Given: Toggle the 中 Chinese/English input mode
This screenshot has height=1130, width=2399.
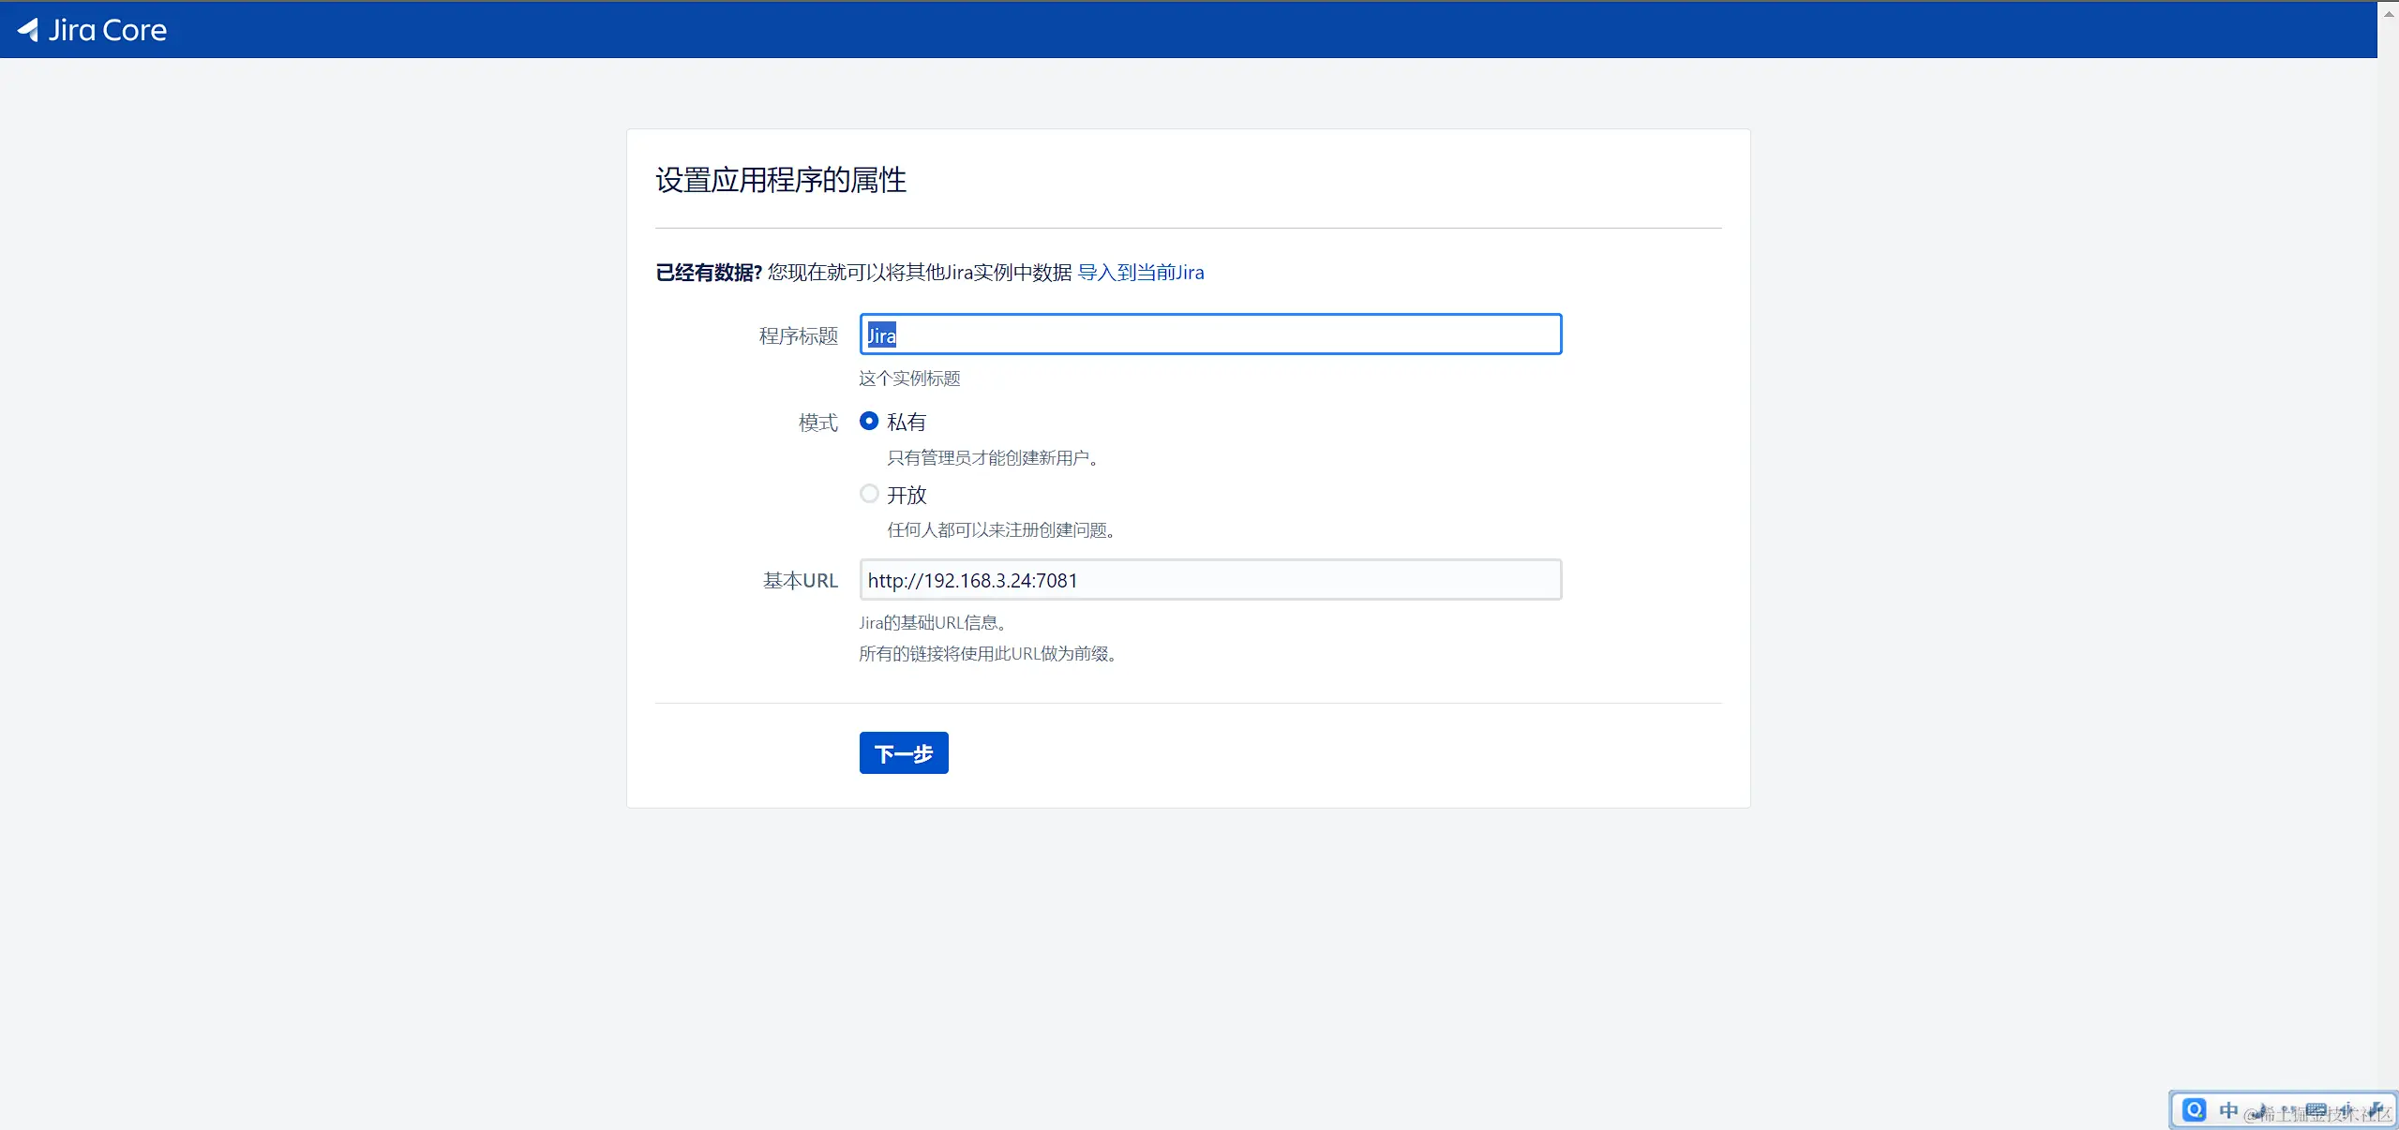Looking at the screenshot, I should 2228,1110.
